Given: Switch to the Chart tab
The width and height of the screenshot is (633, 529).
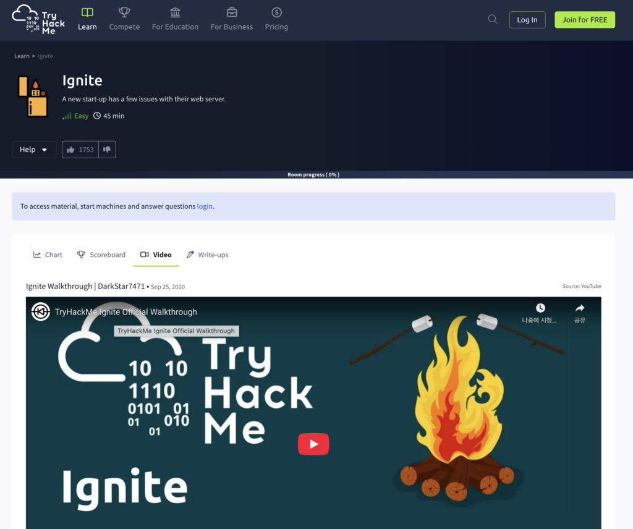Looking at the screenshot, I should pos(48,255).
